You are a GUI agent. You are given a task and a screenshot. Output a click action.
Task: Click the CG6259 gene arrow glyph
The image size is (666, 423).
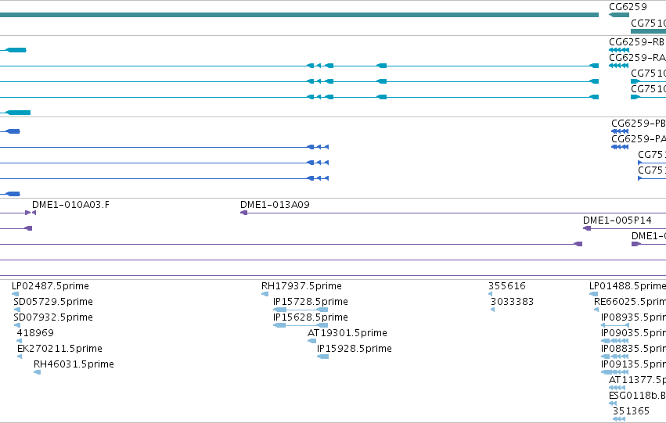coord(619,16)
